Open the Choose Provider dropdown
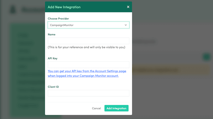This screenshot has height=119, width=213. (88, 25)
